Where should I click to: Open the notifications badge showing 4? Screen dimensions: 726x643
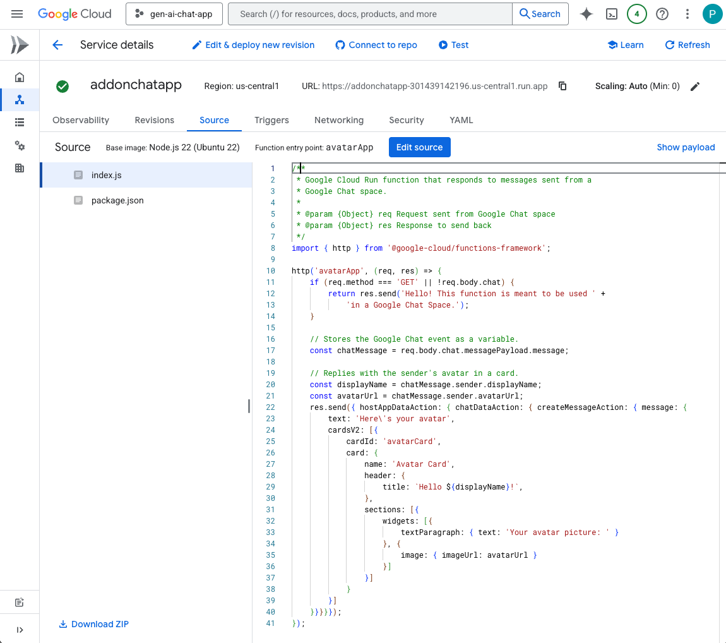pos(636,14)
